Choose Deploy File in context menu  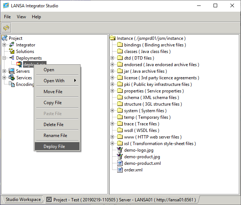pos(57,147)
